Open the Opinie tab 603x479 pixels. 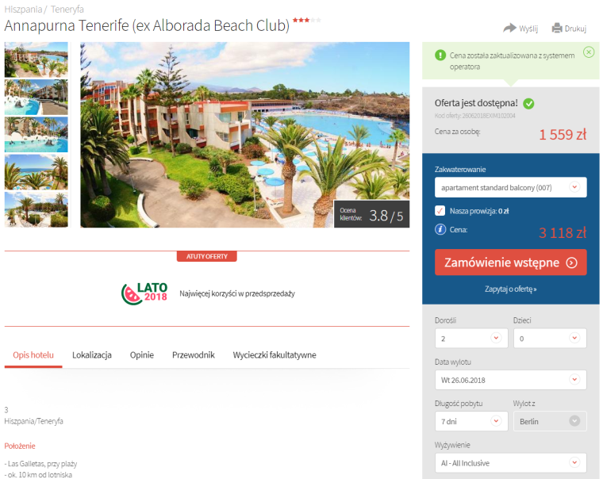click(x=142, y=354)
